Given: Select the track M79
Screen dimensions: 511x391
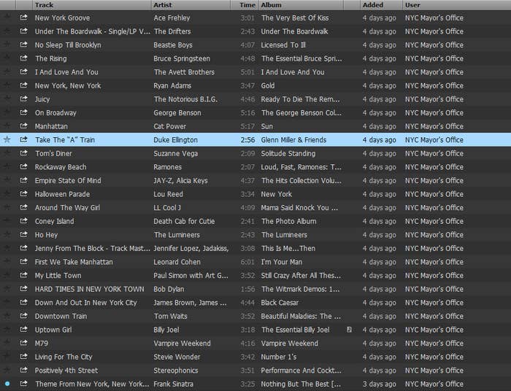Looking at the screenshot, I should pos(42,343).
